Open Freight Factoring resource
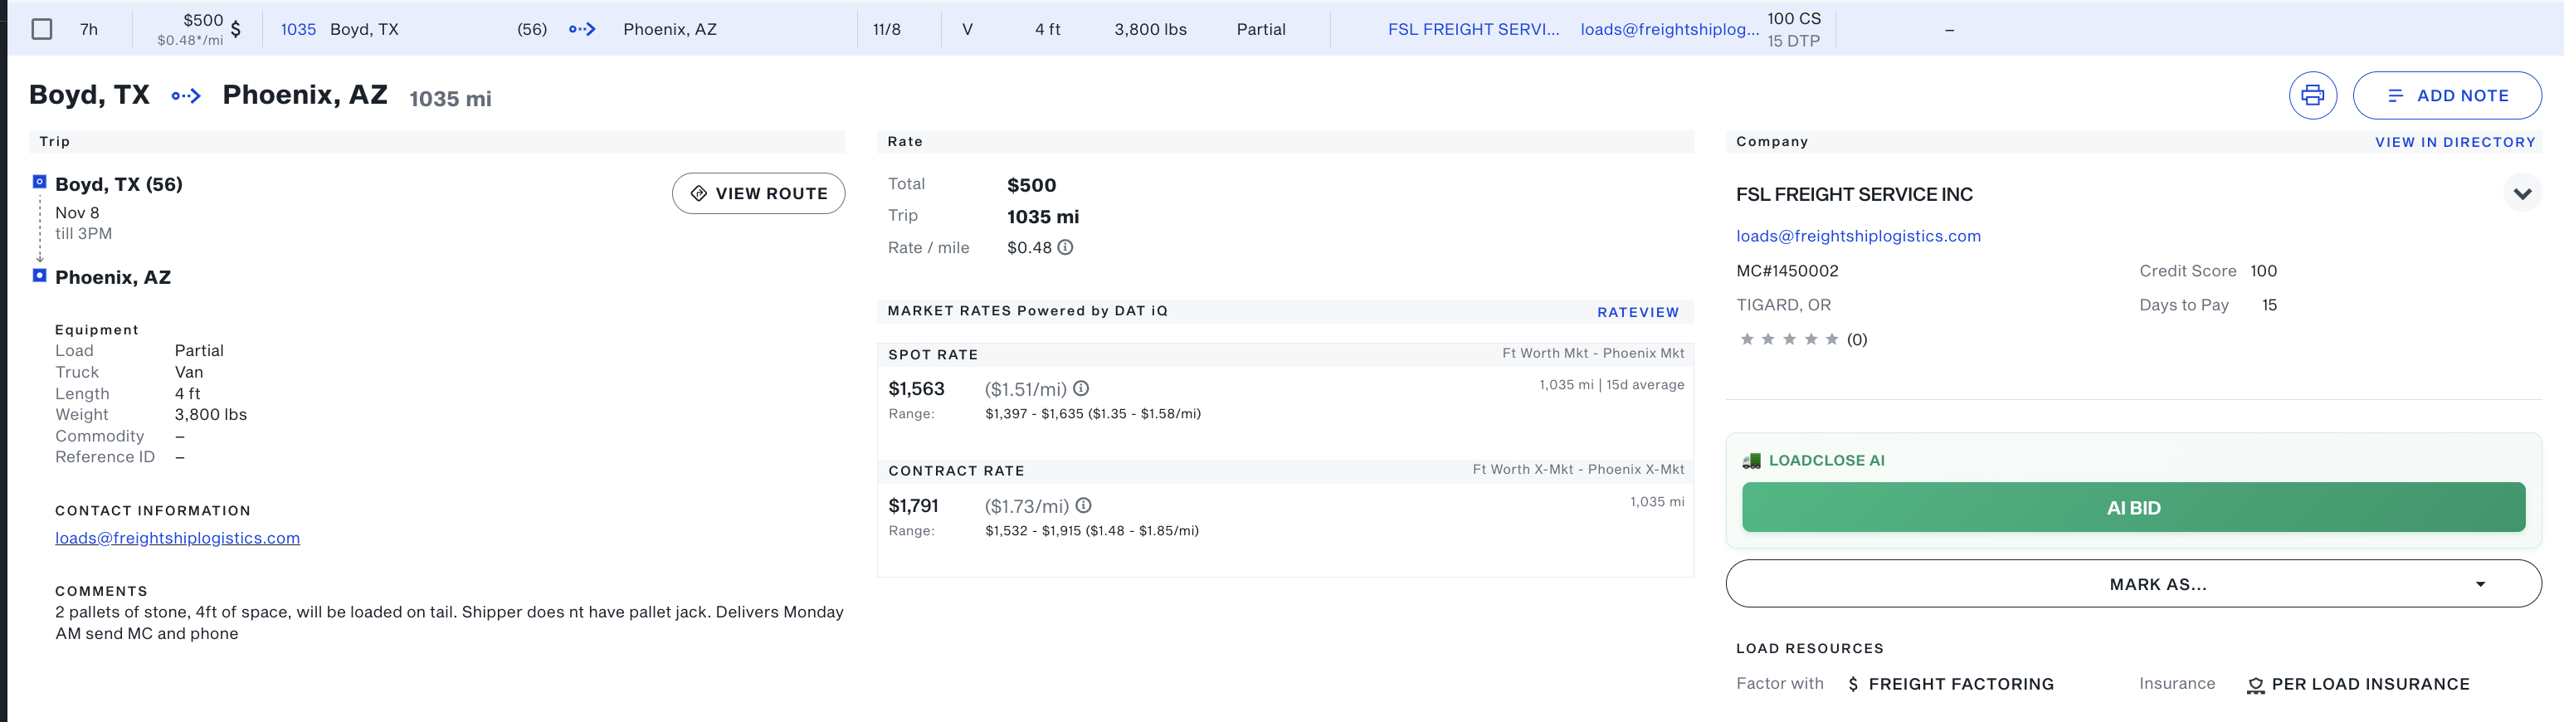 pyautogui.click(x=1950, y=684)
